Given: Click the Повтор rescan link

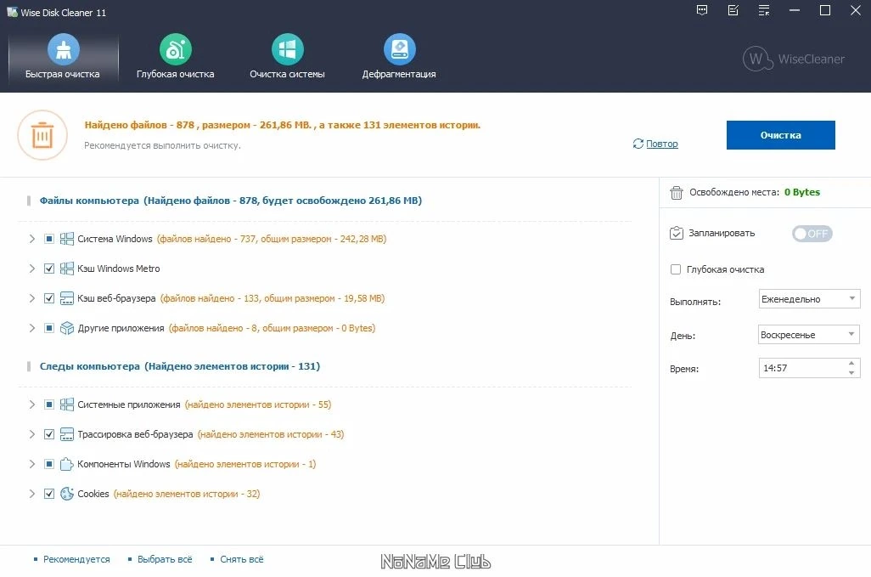Looking at the screenshot, I should 661,144.
